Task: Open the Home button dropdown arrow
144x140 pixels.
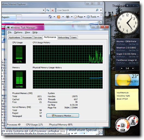Action: (54, 17)
